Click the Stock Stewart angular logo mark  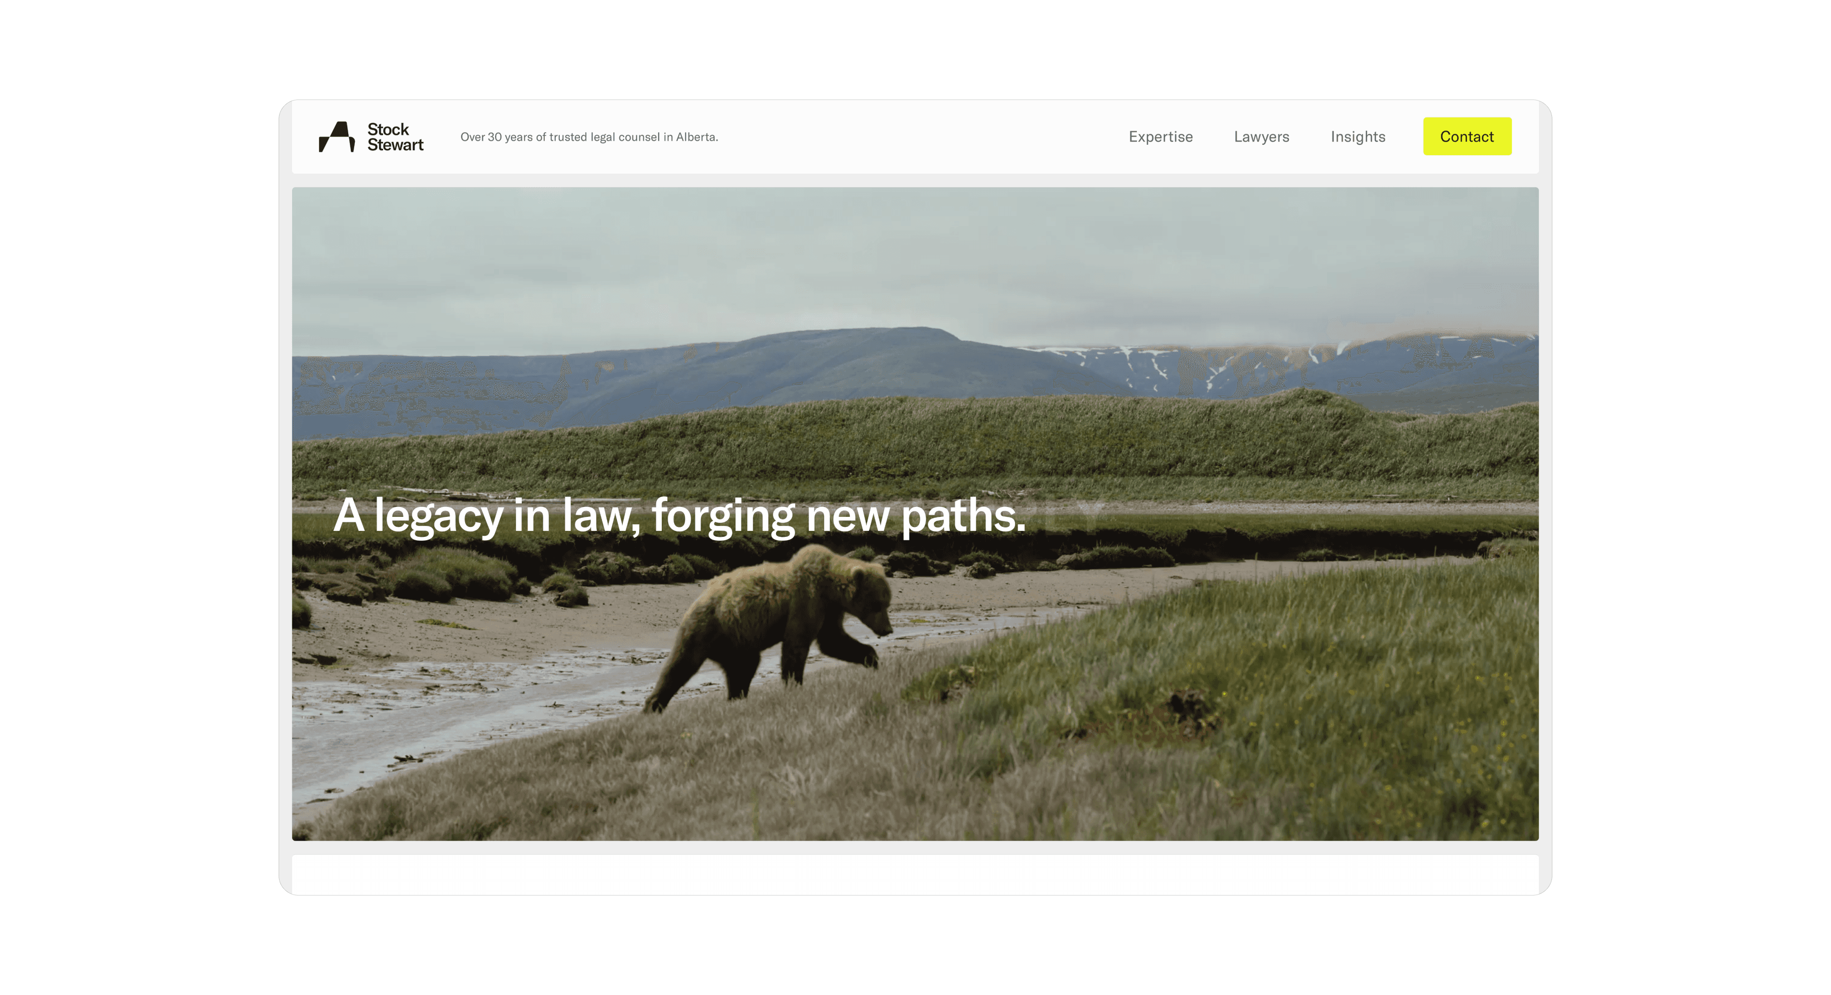(x=336, y=136)
